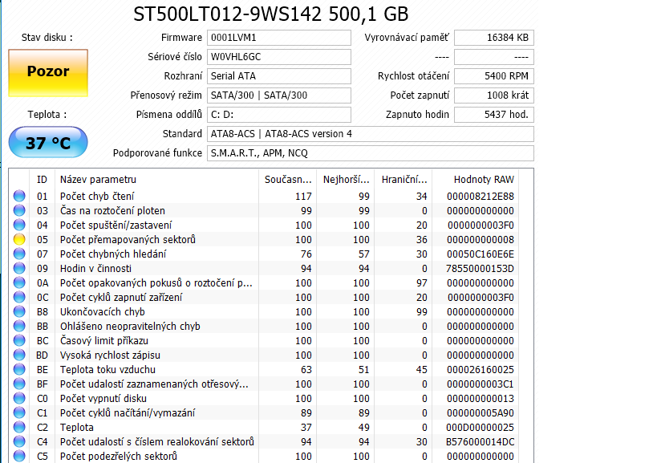
Task: Click the RAW value 000000000008
Action: coord(481,239)
